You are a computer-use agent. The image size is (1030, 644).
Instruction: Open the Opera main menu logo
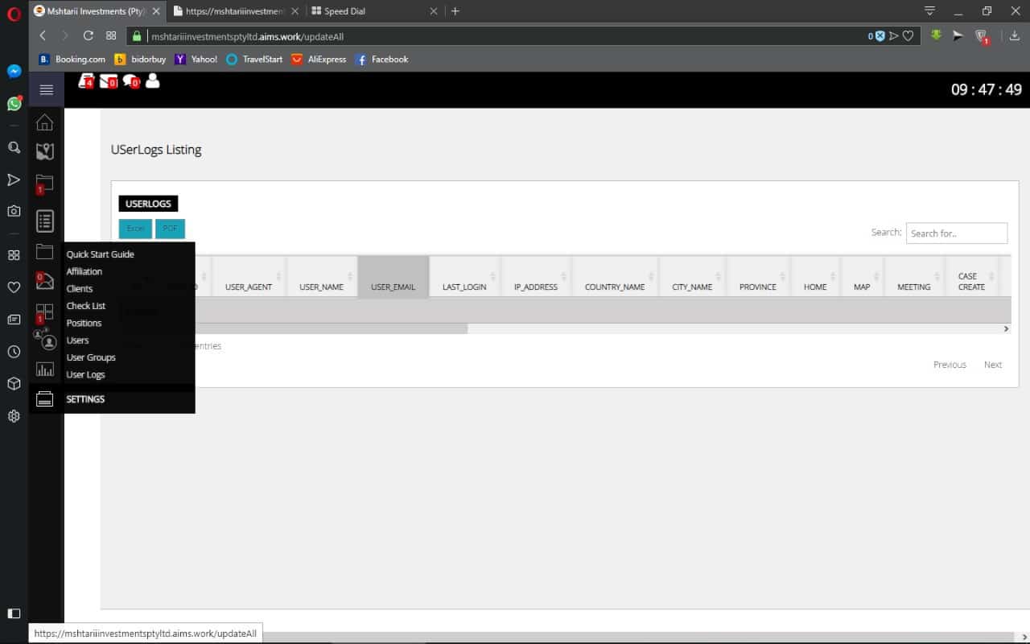pos(14,12)
